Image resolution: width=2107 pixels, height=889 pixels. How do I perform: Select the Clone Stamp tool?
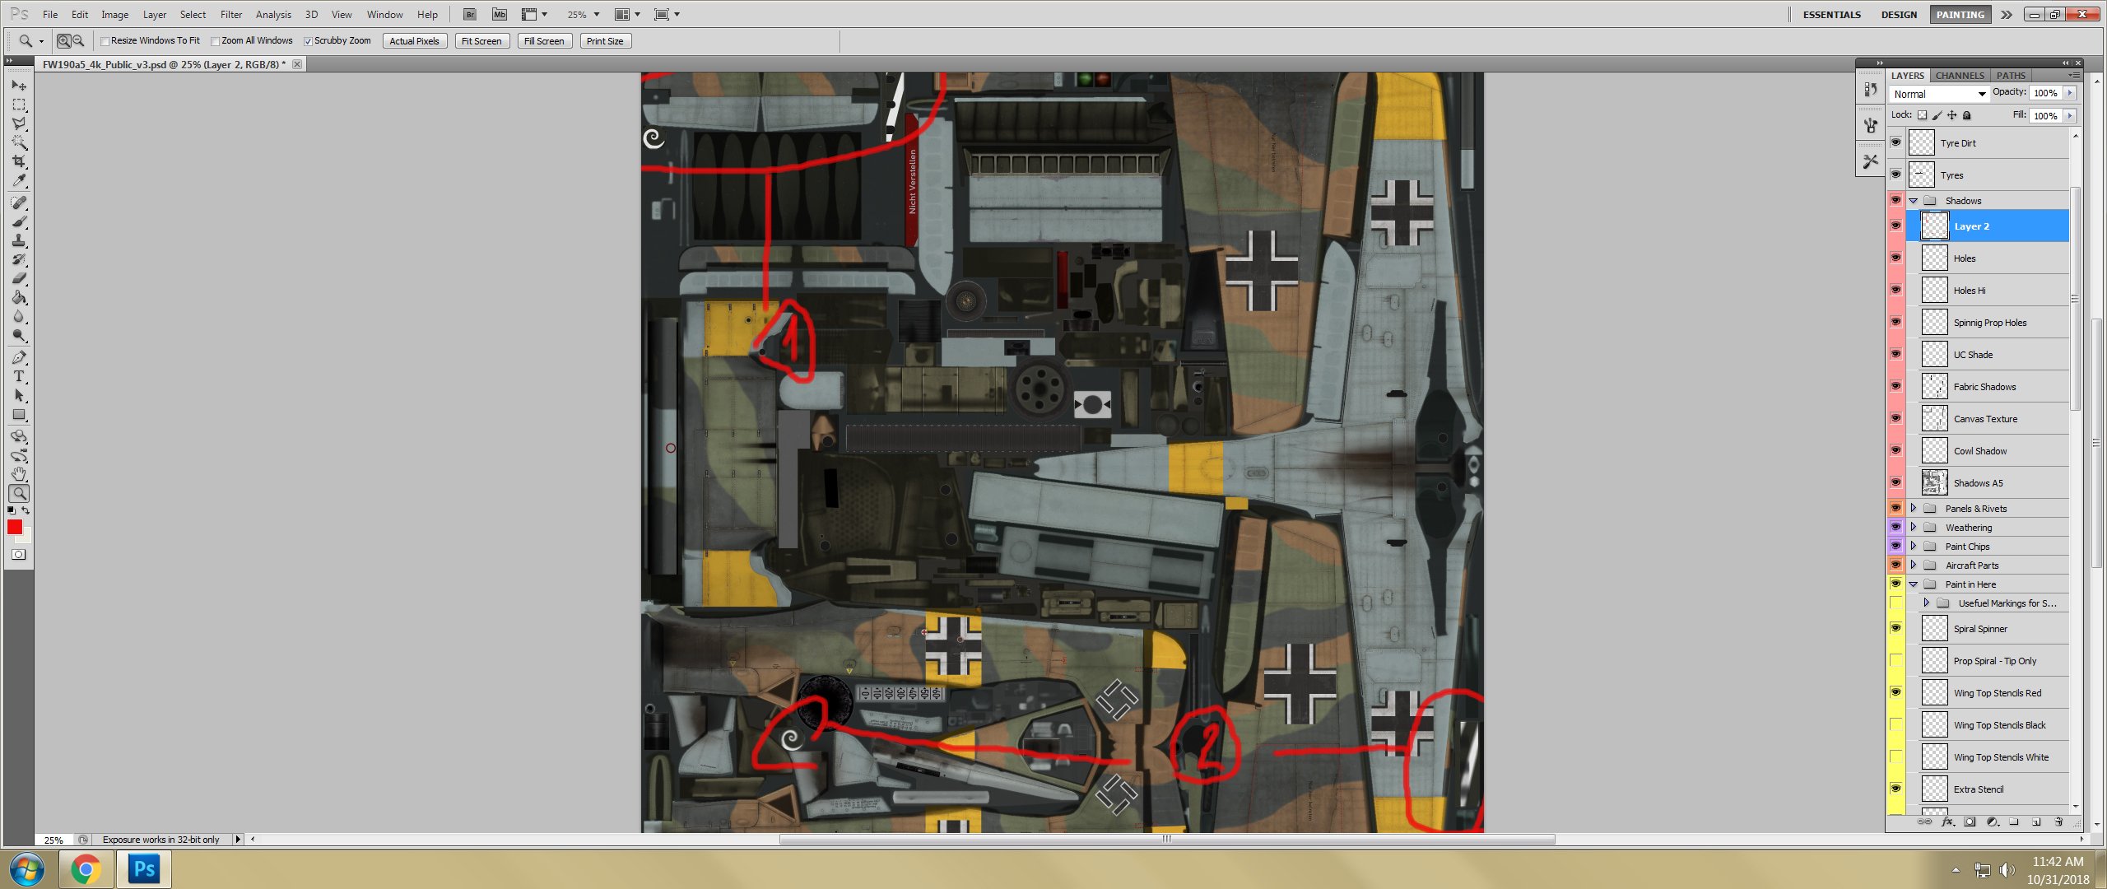click(19, 240)
